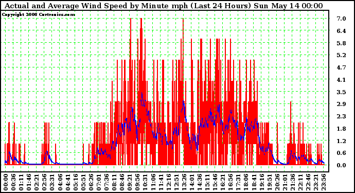Click the 21:01 x-axis time label
This screenshot has height=193, width=355.
pyautogui.click(x=285, y=182)
